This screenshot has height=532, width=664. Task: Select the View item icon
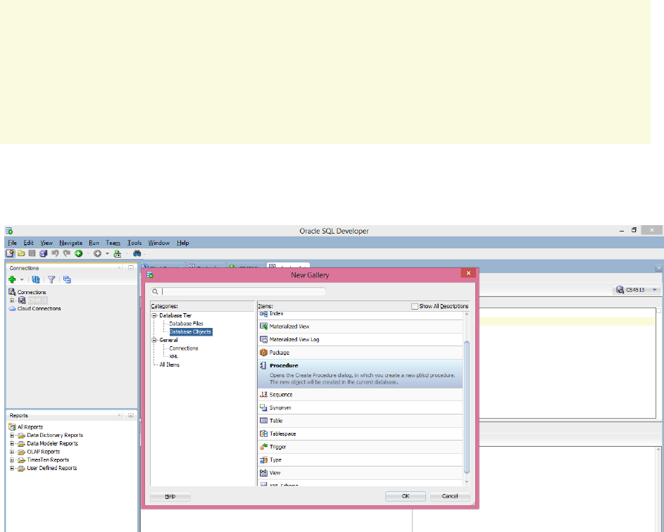click(x=263, y=473)
